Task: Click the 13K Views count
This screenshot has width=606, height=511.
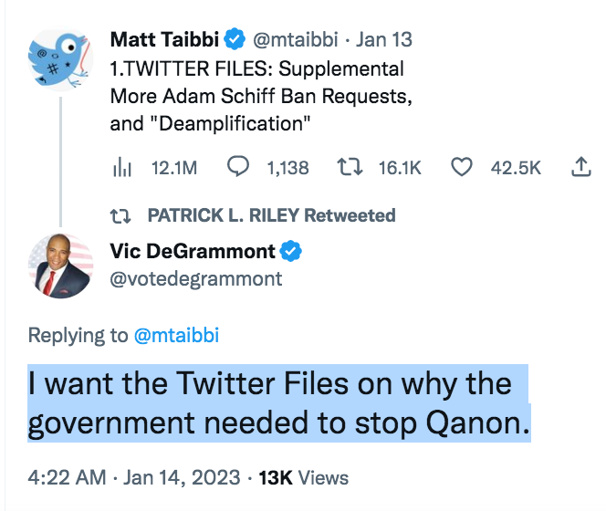Action: (x=304, y=477)
